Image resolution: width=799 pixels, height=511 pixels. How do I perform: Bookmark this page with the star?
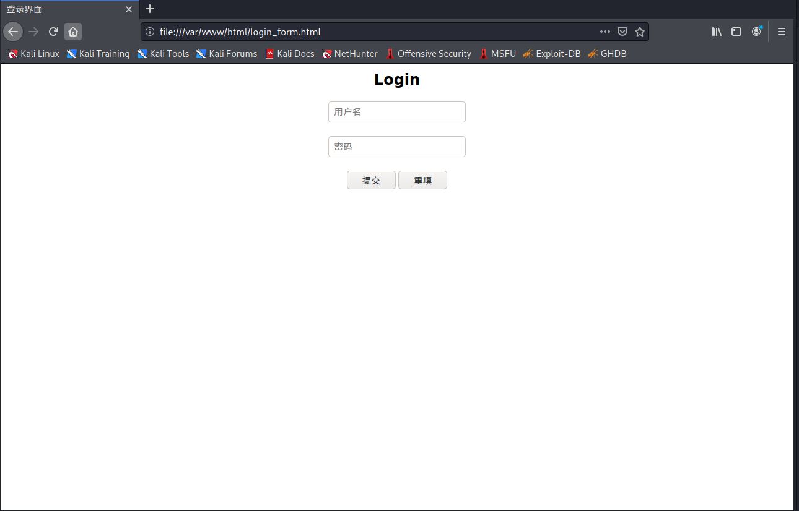tap(640, 32)
